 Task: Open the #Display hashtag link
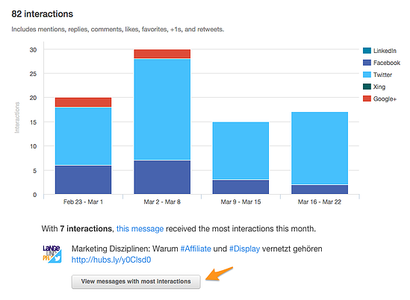point(244,249)
